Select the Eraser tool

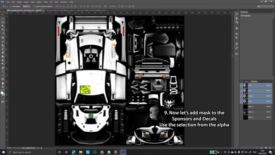3,53
